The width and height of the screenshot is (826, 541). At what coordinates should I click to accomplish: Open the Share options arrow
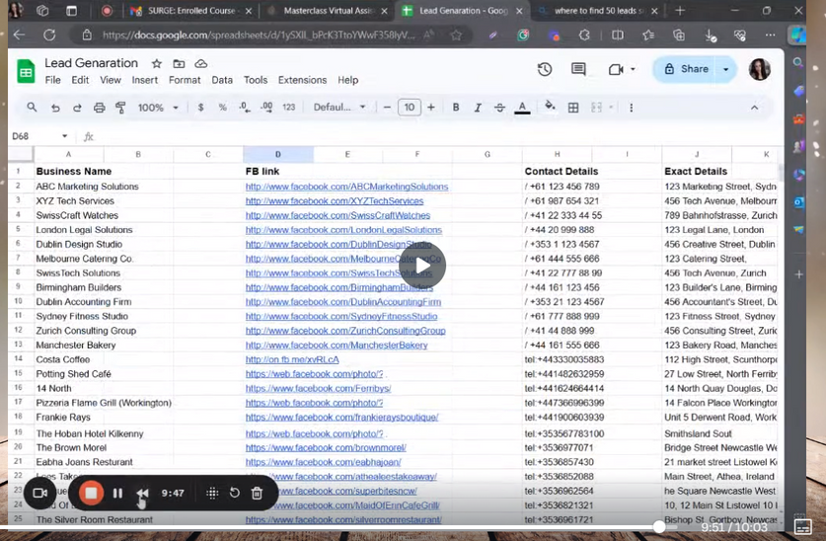pyautogui.click(x=726, y=69)
